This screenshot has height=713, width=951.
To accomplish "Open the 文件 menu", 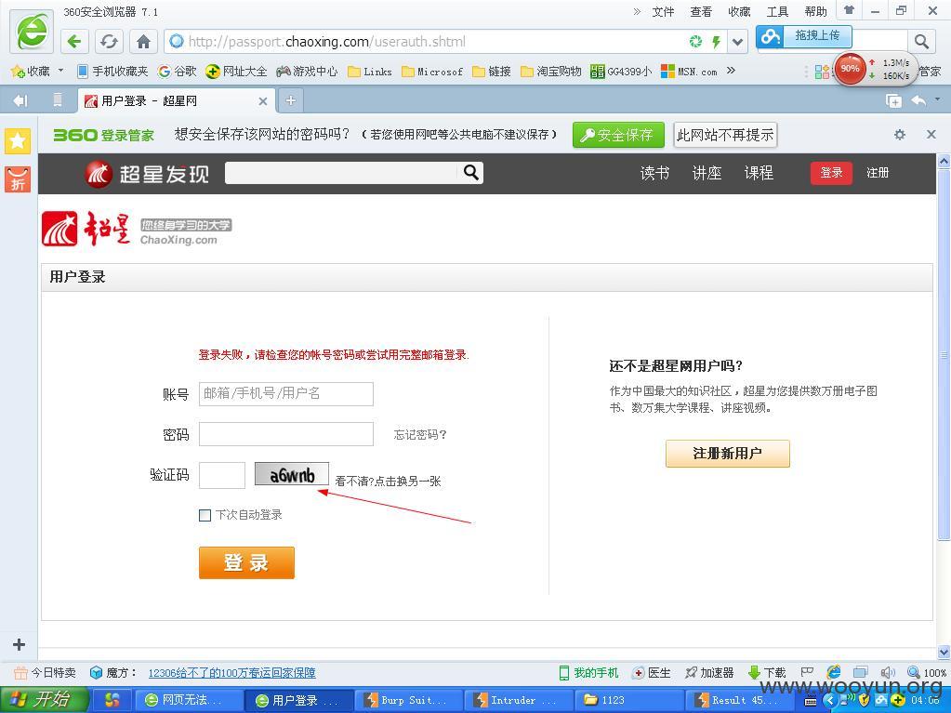I will (x=663, y=11).
